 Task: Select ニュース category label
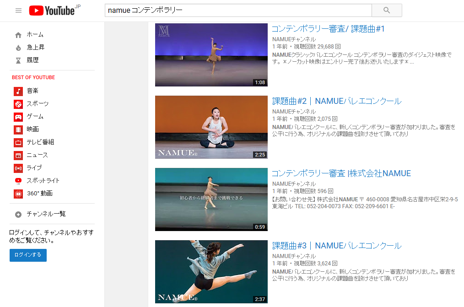37,155
